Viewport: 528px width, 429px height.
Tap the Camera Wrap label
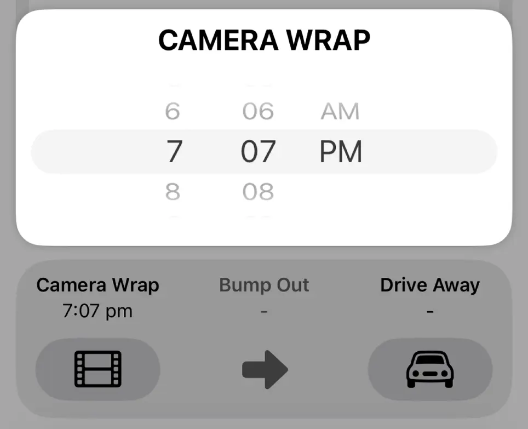[97, 284]
